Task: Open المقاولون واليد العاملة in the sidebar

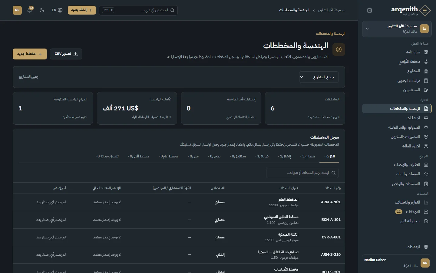Action: pos(397,127)
